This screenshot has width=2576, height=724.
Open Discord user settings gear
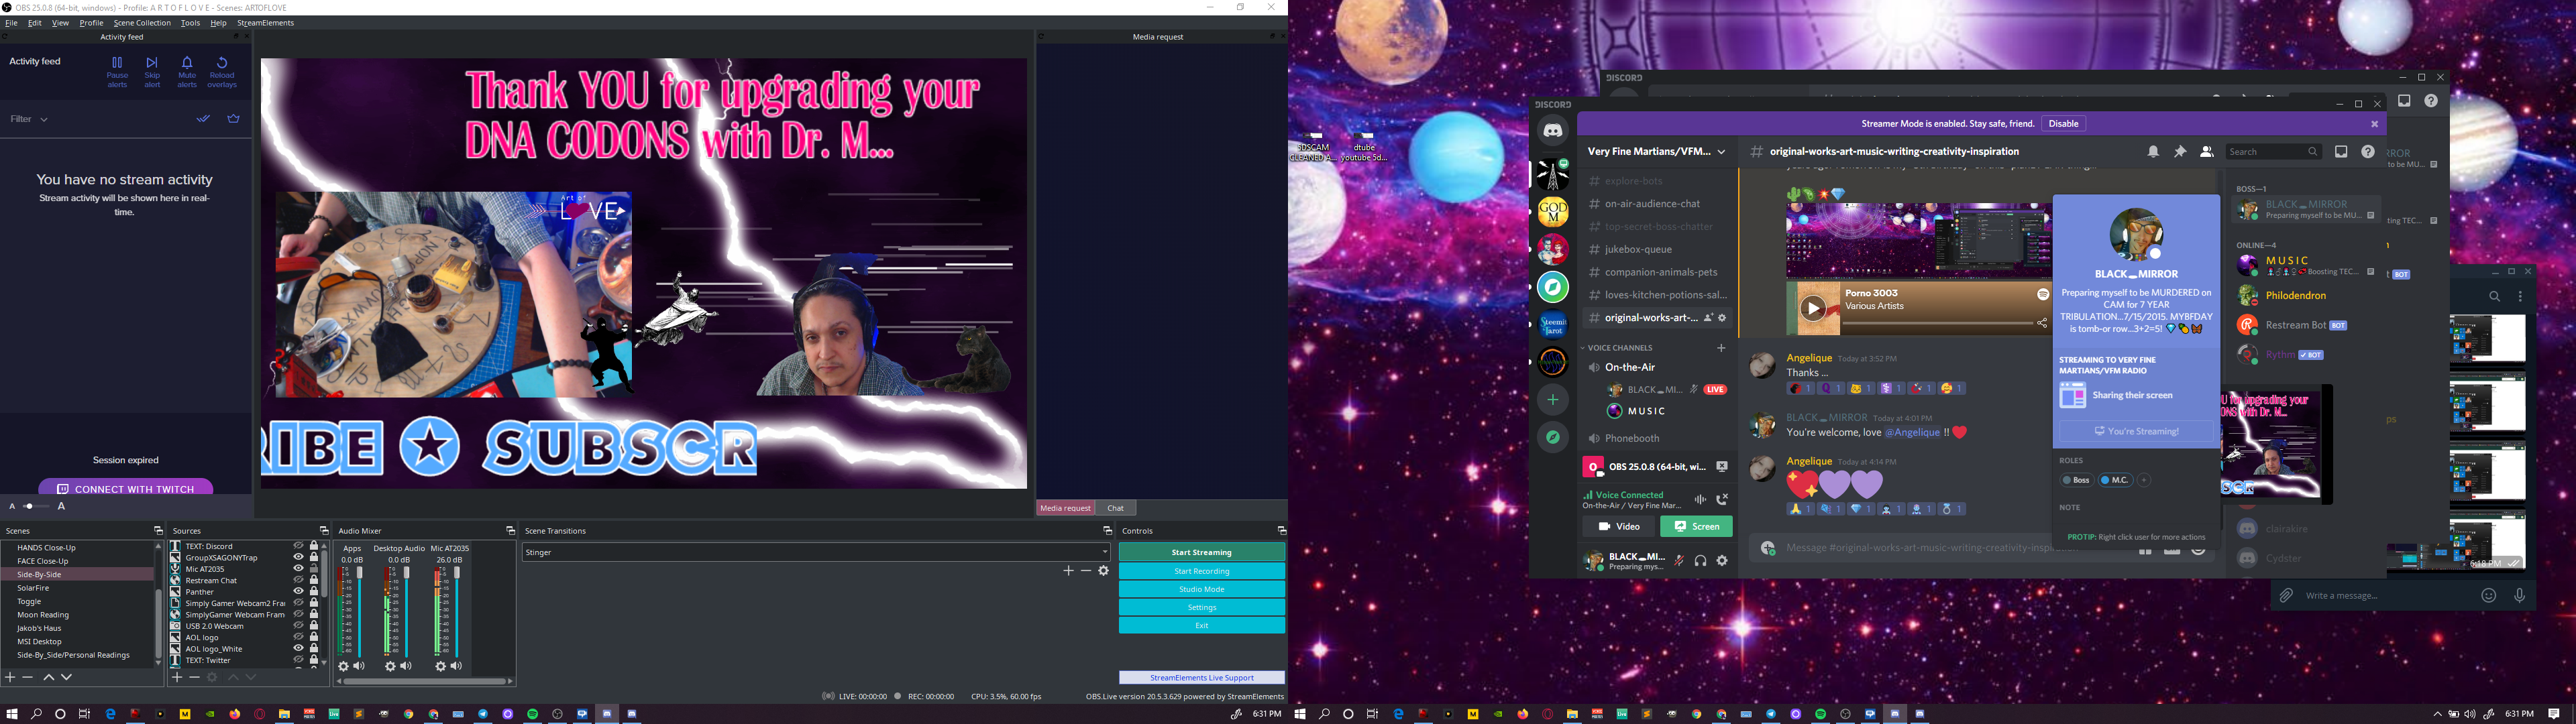1722,561
